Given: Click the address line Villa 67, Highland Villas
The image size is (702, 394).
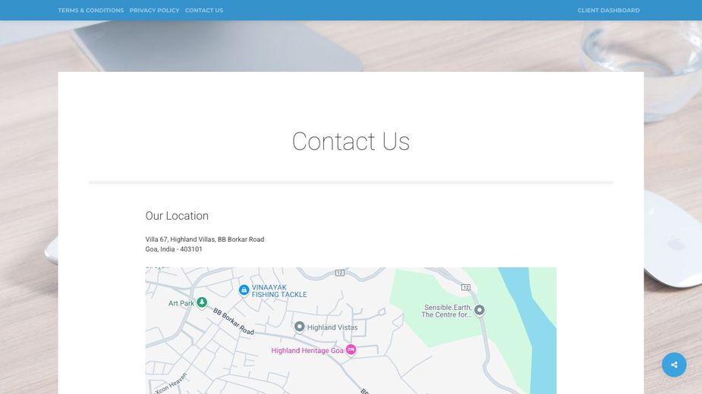Looking at the screenshot, I should pos(205,239).
